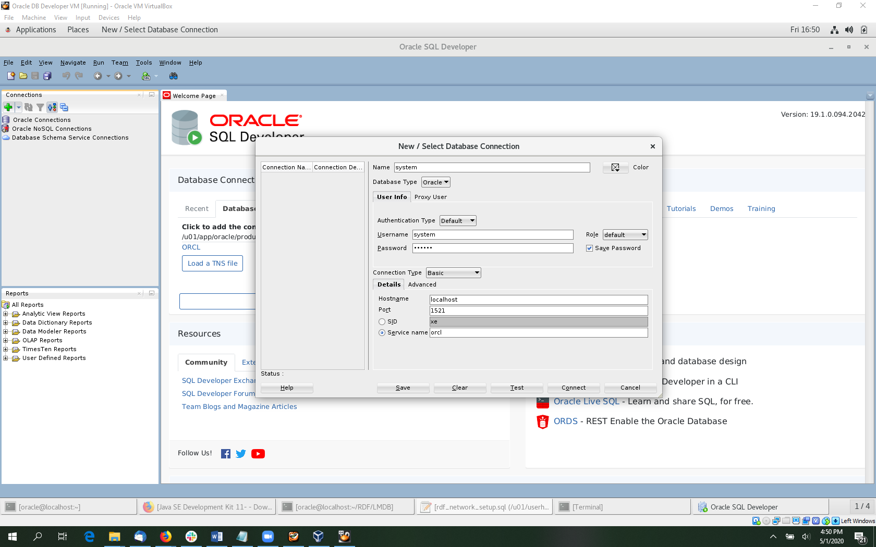Click the Open folder toolbar icon

point(23,76)
